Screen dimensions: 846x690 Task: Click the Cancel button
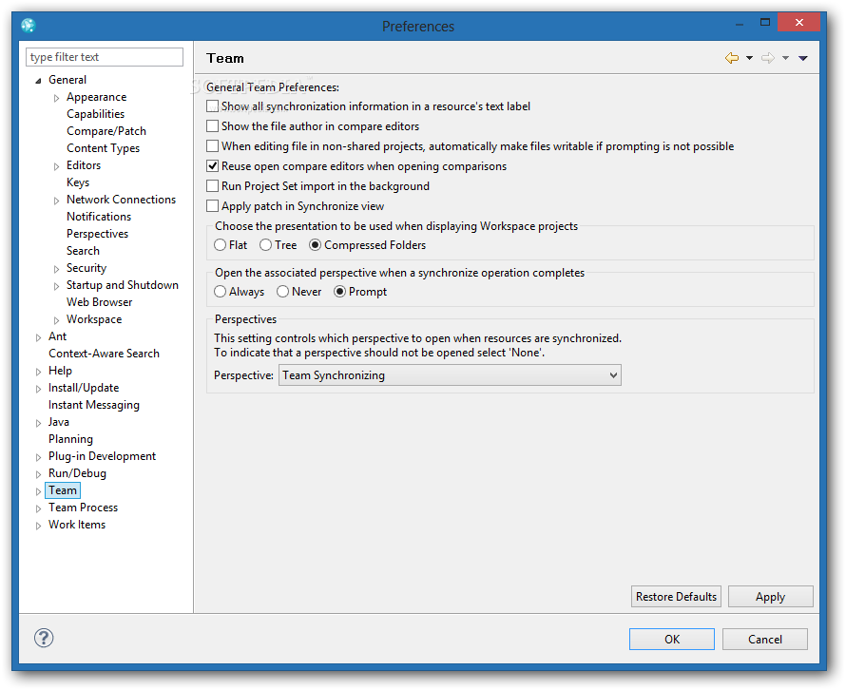point(765,640)
